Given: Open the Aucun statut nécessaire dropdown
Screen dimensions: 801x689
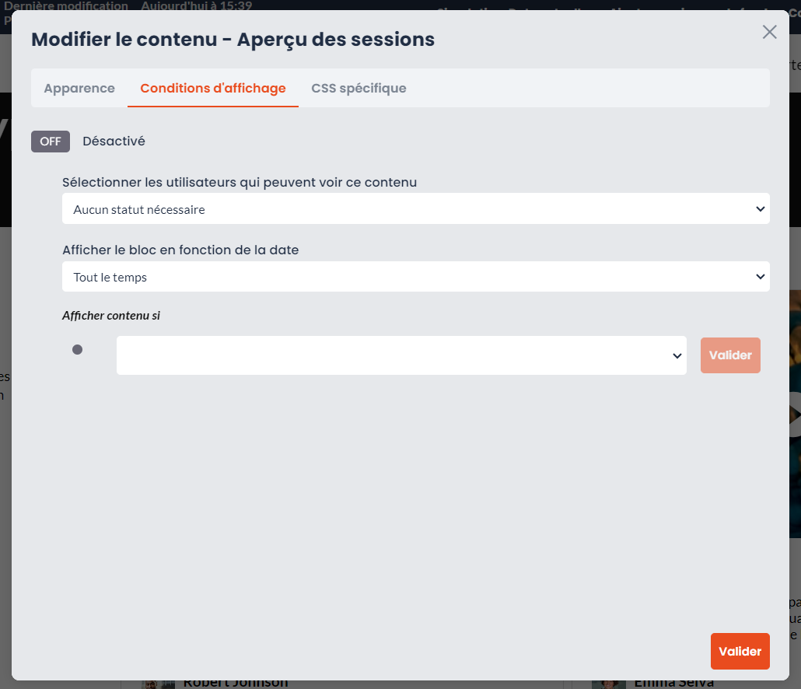Looking at the screenshot, I should 416,209.
